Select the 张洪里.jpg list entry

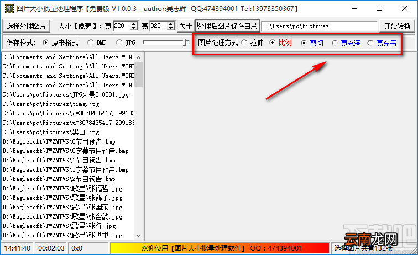68,235
